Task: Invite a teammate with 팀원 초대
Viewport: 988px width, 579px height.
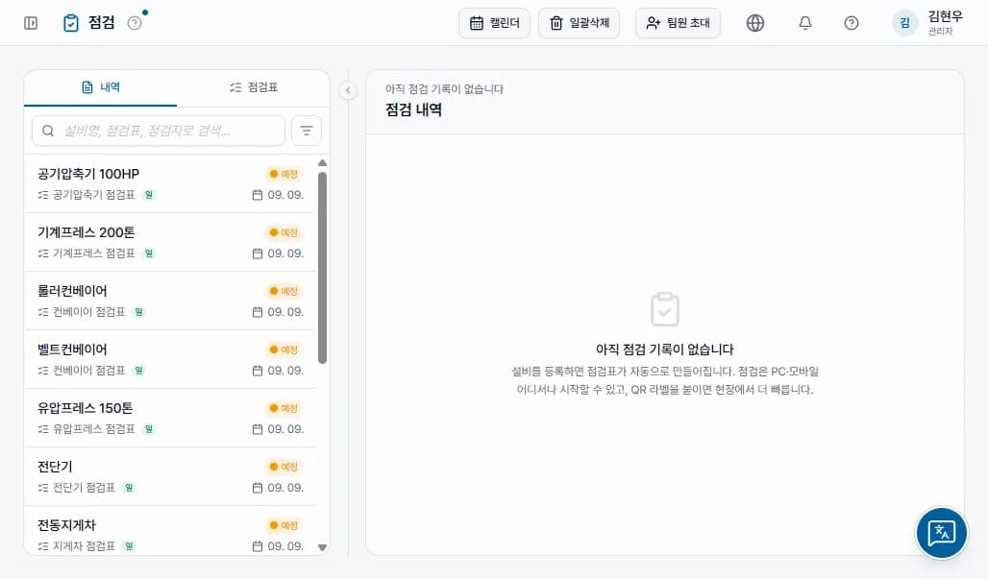Action: click(678, 23)
